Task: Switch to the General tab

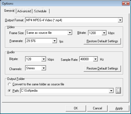Action: click(9, 11)
